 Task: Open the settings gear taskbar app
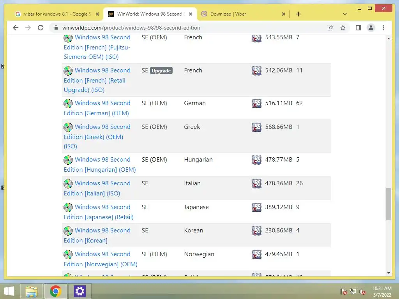79,291
